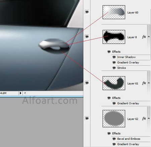Click Gradient Overlay label under Layer 61

pyautogui.click(x=128, y=103)
